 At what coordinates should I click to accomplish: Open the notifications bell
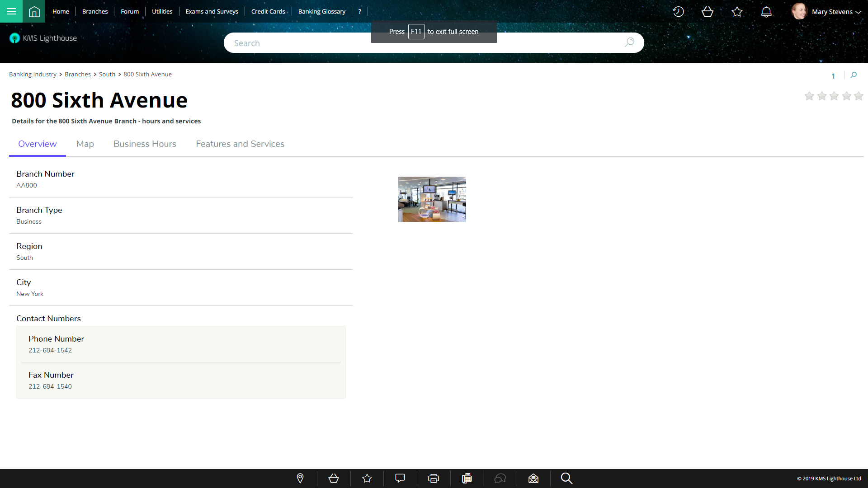(x=766, y=12)
